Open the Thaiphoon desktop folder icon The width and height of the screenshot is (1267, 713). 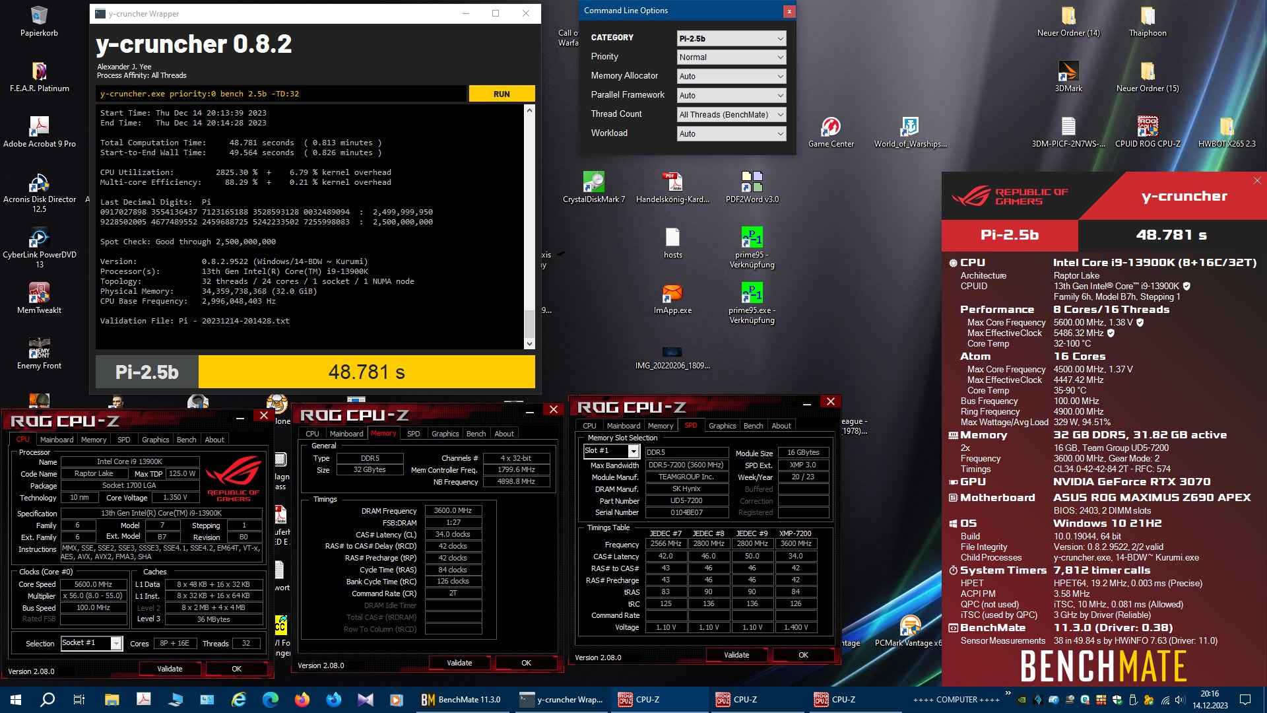pyautogui.click(x=1148, y=22)
